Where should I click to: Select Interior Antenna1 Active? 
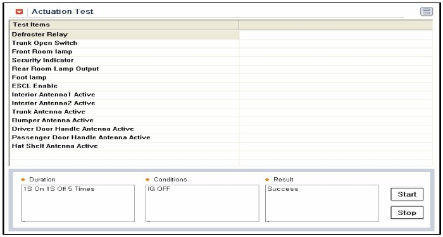click(124, 95)
